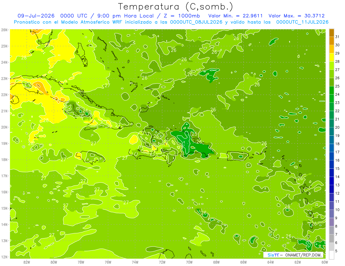
Task: Click the 60W longitude axis label
Action: click(325, 262)
